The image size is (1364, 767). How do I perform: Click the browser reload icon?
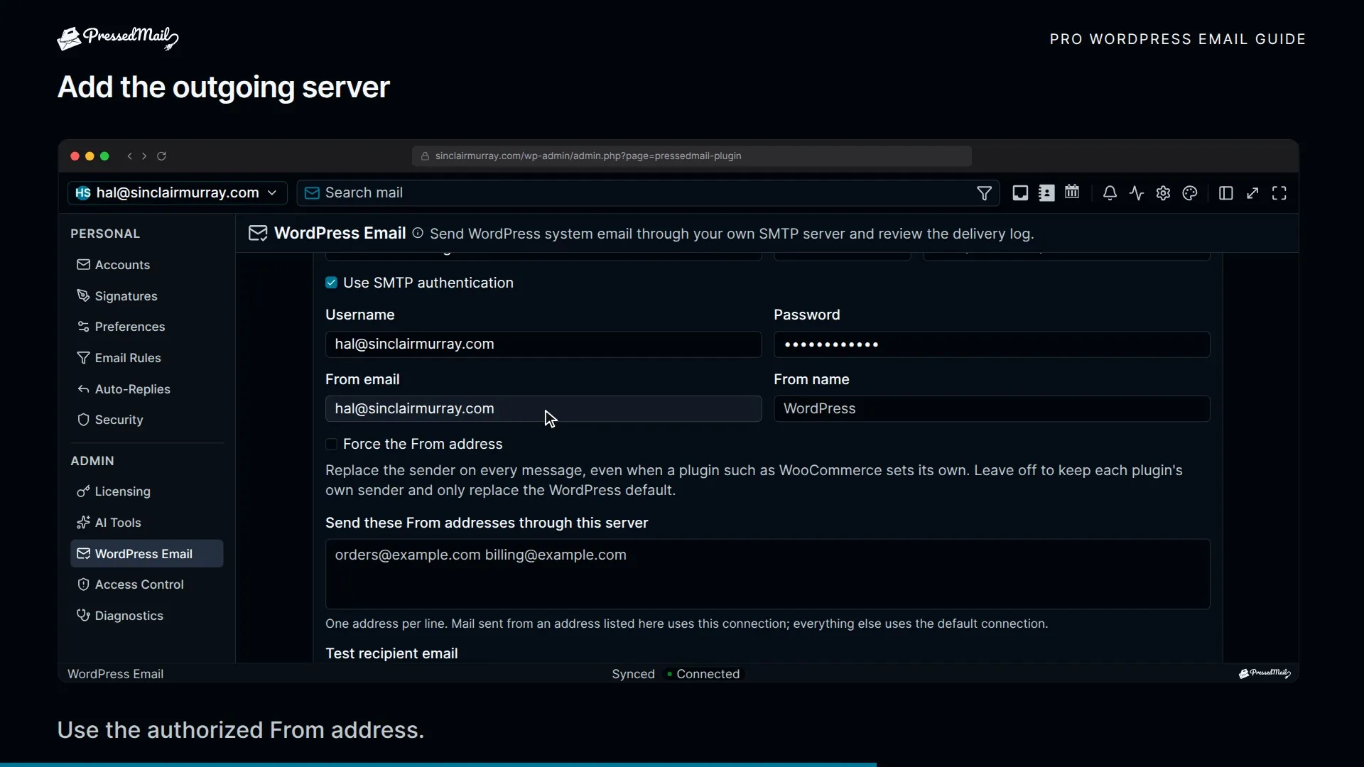161,156
